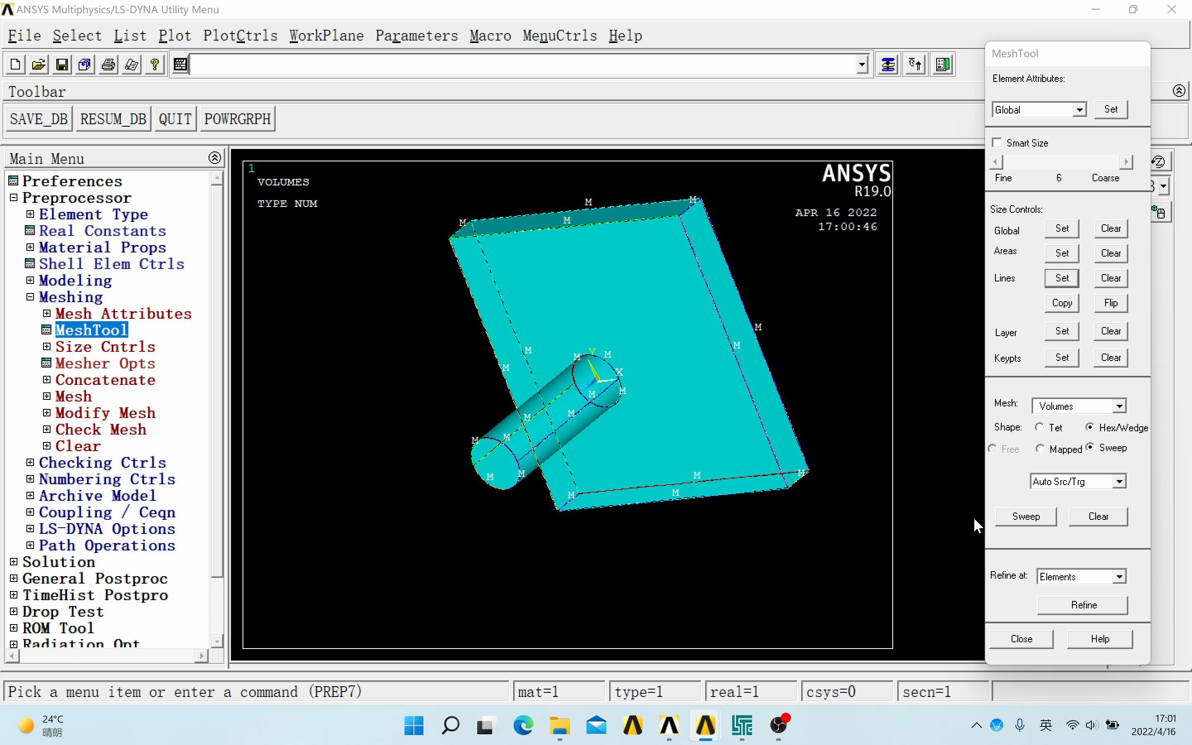Viewport: 1192px width, 745px height.
Task: Click the Contact Manager icon
Action: pos(943,65)
